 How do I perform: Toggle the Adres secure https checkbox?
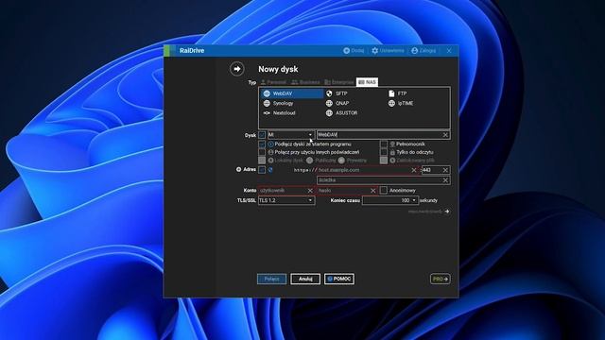(x=262, y=170)
